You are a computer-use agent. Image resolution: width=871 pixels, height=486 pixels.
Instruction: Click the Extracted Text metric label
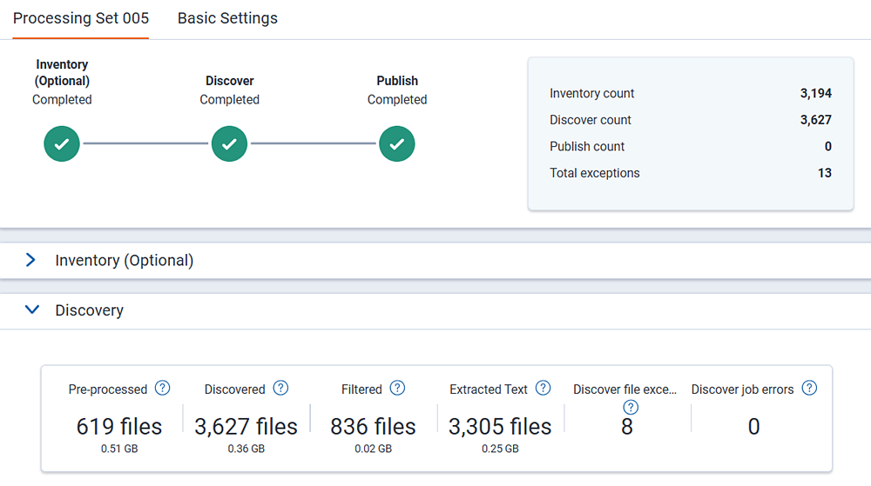(x=489, y=389)
